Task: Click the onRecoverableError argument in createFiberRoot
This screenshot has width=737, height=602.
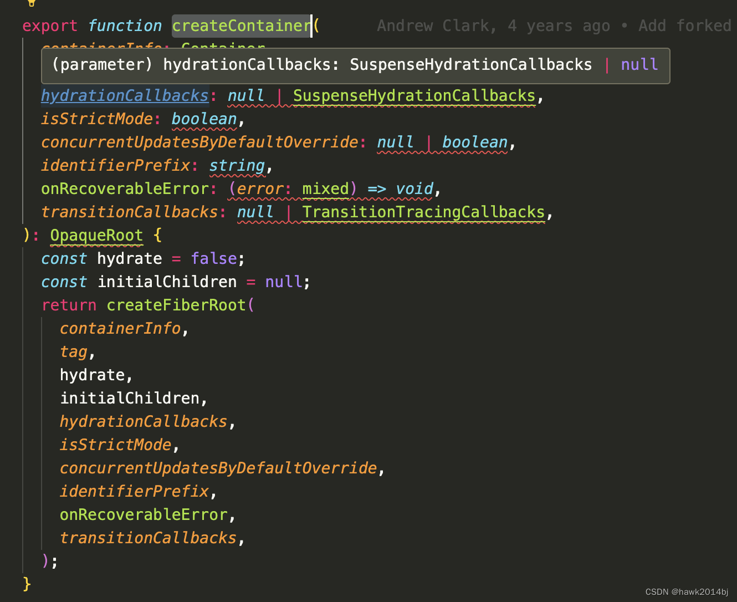Action: pyautogui.click(x=144, y=515)
